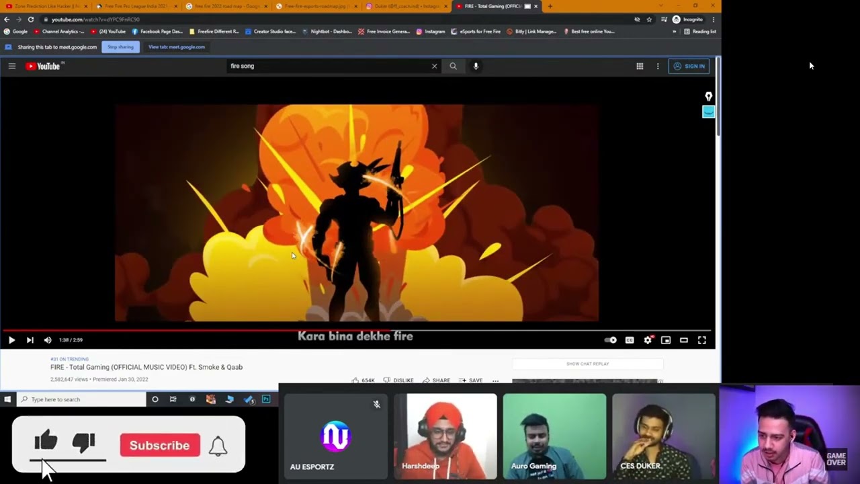Click the FIRE - Total Gaming video title
The width and height of the screenshot is (860, 484).
[x=146, y=367]
